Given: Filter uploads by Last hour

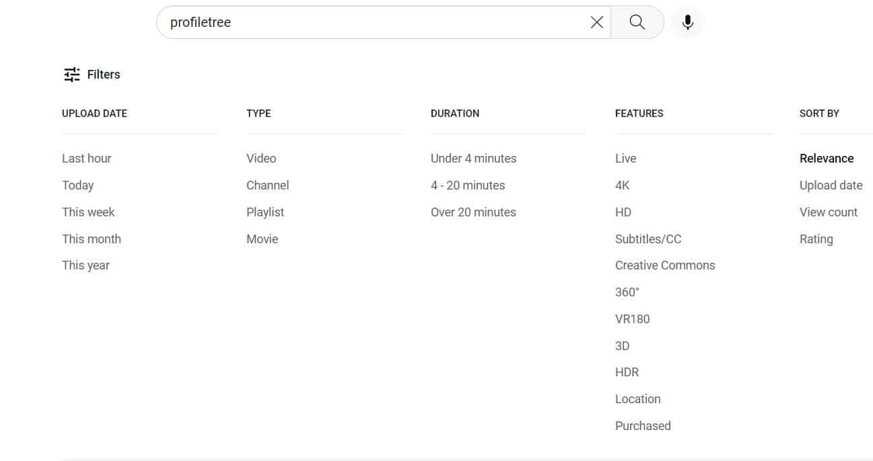Looking at the screenshot, I should pos(87,159).
